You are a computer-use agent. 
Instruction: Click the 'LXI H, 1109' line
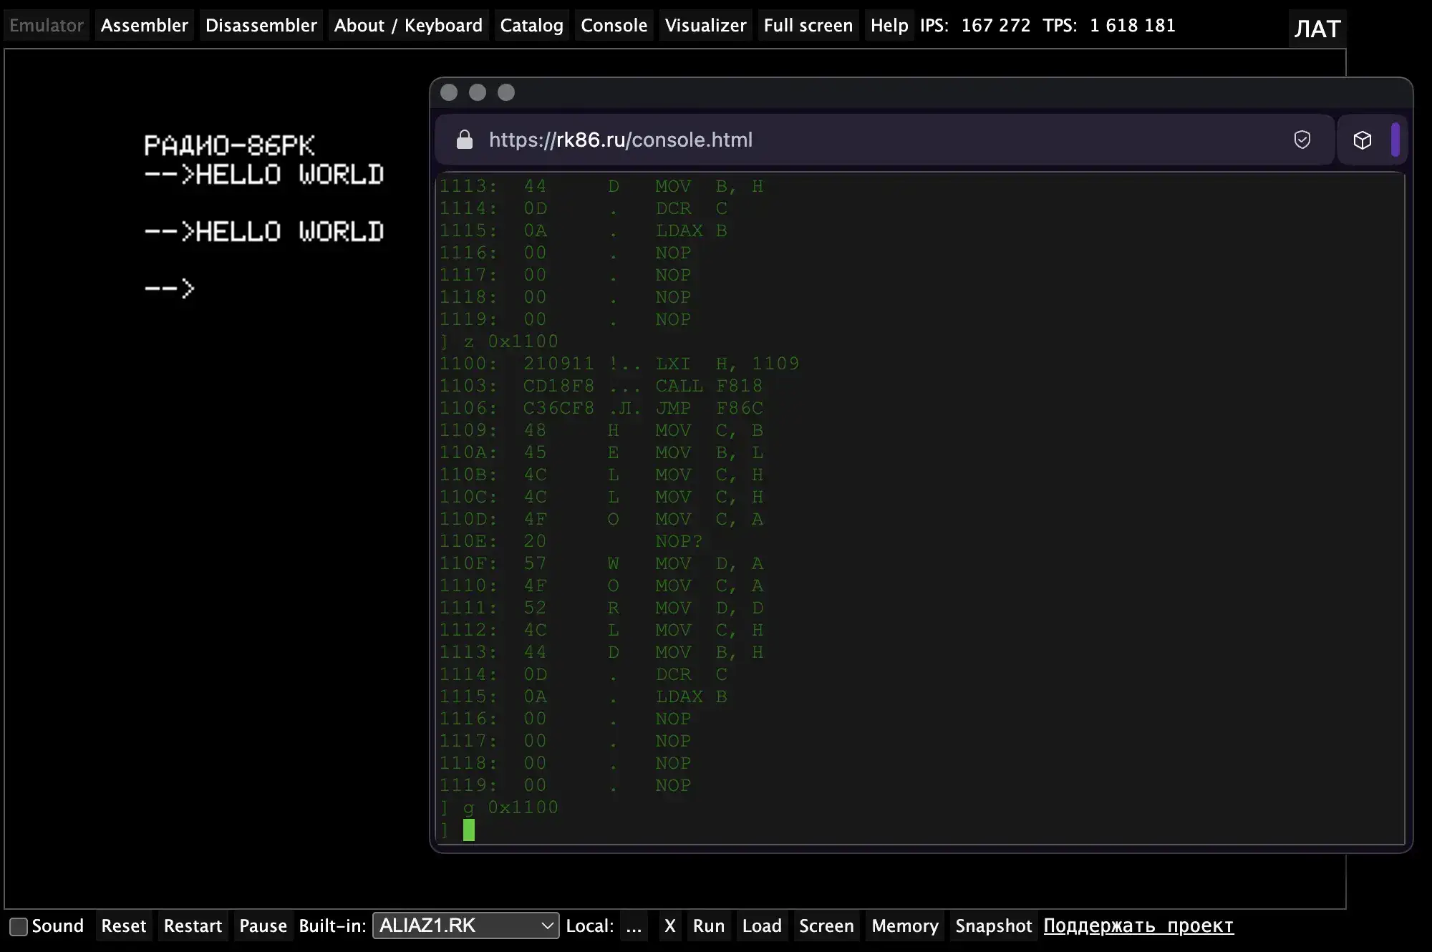(x=619, y=364)
